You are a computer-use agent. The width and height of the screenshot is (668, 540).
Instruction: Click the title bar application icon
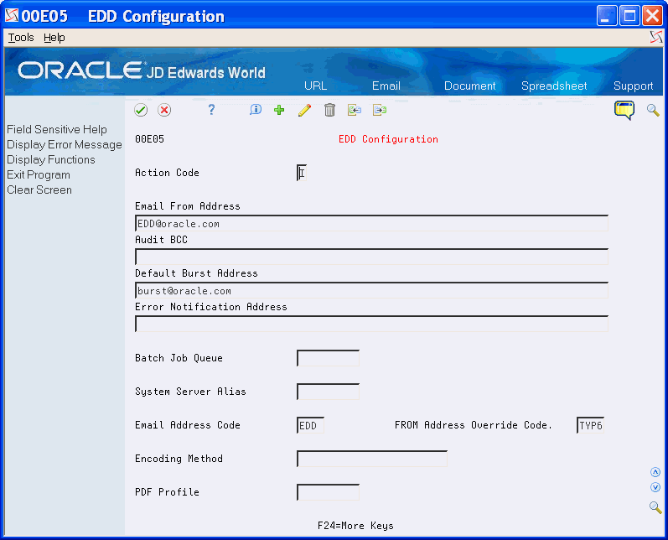[12, 16]
